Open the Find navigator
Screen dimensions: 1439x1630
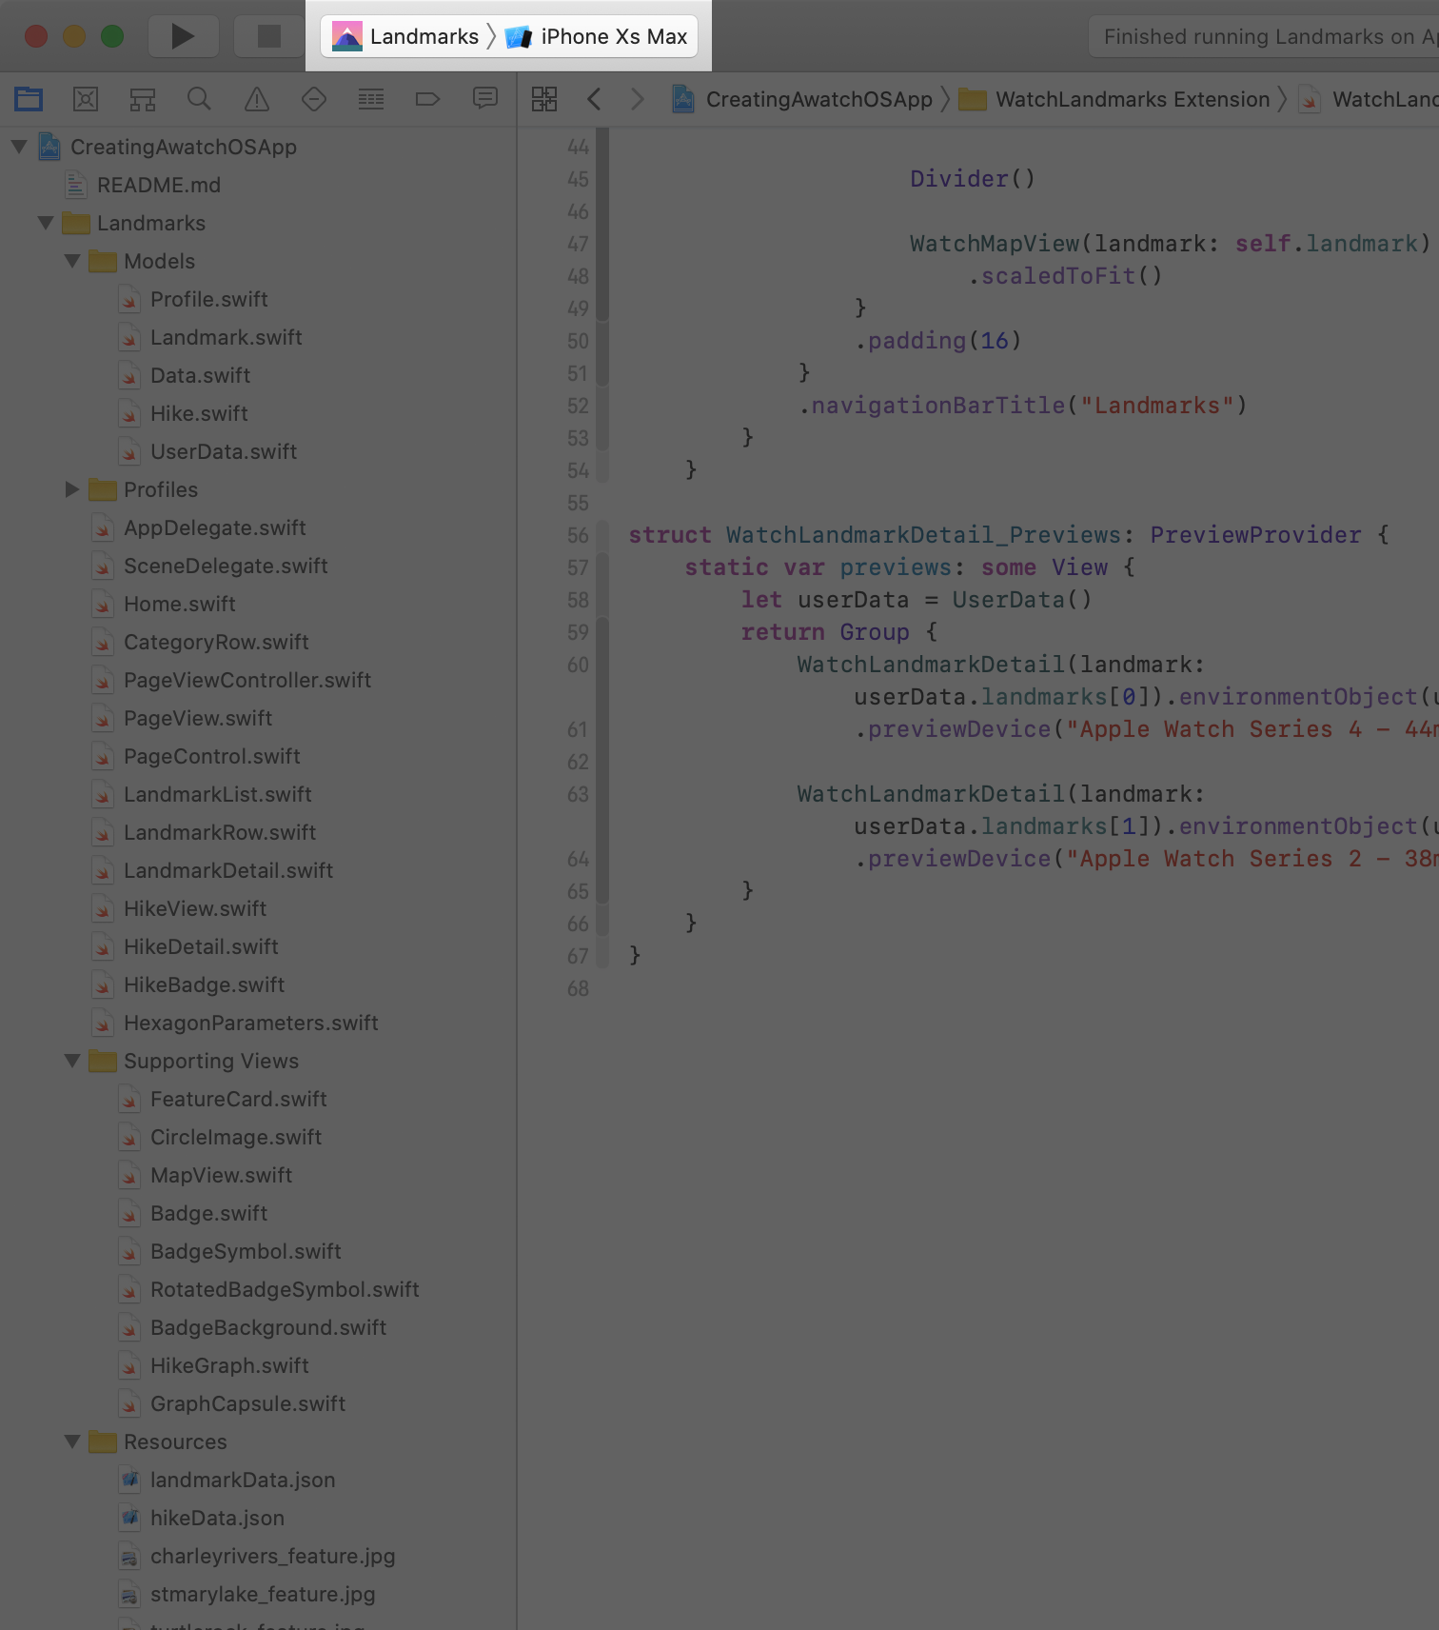(199, 99)
